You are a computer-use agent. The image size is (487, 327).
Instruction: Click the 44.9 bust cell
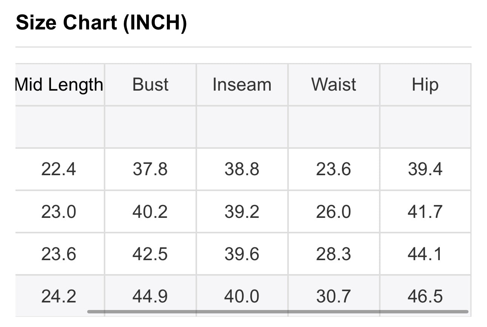[150, 296]
